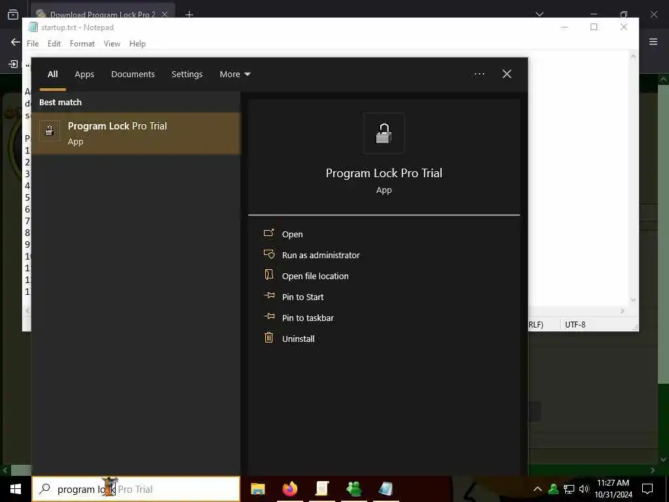Expand the More search filter dropdown

(x=235, y=75)
